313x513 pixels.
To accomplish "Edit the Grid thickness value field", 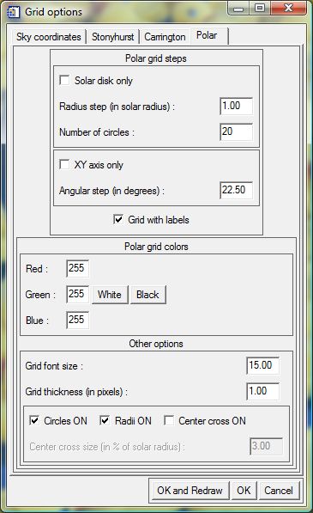I will point(262,391).
